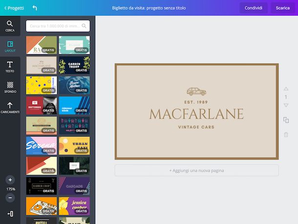Viewport: 298px width, 224px height.
Task: Click the undo arrow icon
Action: tap(35, 8)
